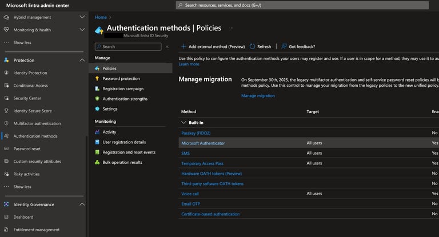This screenshot has height=237, width=439.
Task: Click the Monitoring & health heart icon
Action: point(6,30)
